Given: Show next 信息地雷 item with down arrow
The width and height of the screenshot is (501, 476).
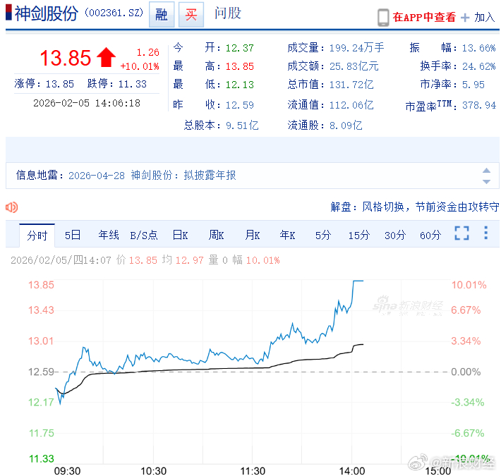Looking at the screenshot, I should 486,182.
